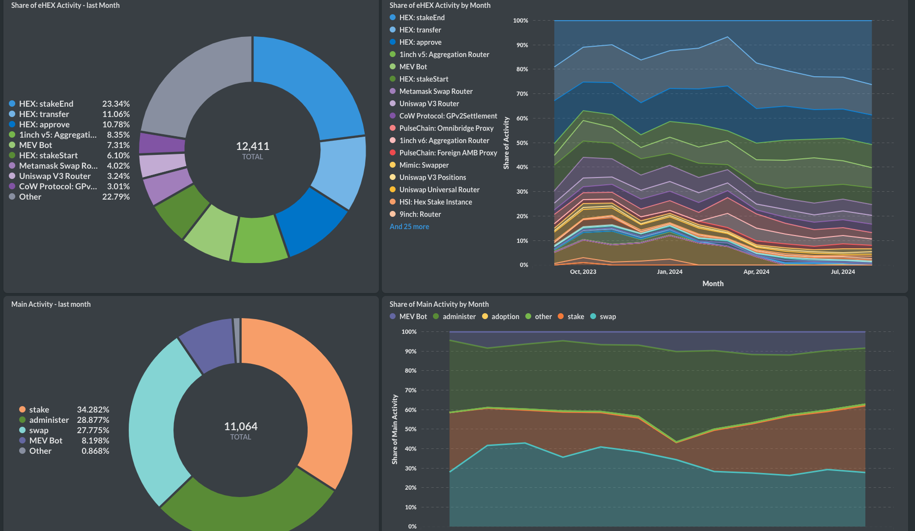Toggle administer in Main Activity monthly legend
The height and width of the screenshot is (531, 915).
click(455, 317)
